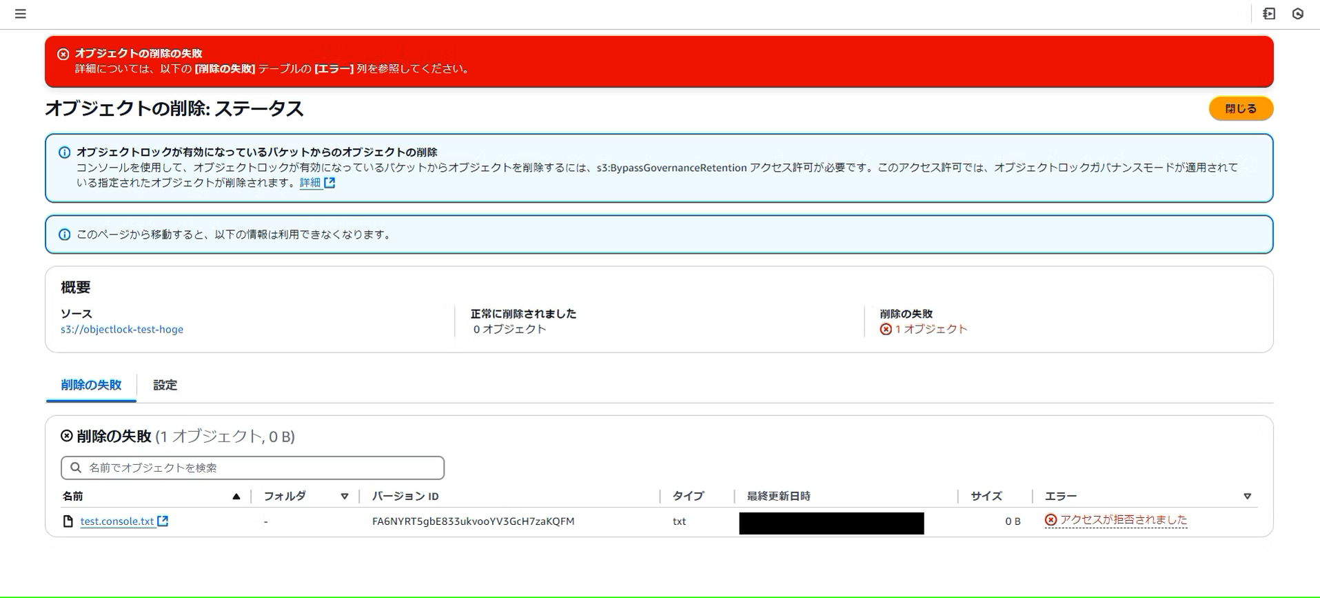Click the error icon in the red banner
Image resolution: width=1320 pixels, height=598 pixels.
tap(63, 54)
